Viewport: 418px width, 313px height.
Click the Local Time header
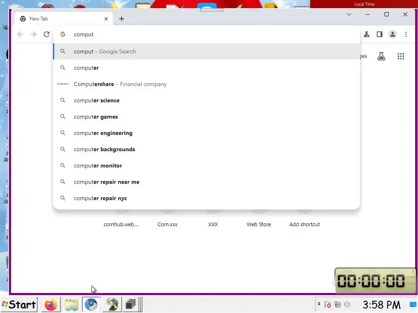tap(364, 4)
